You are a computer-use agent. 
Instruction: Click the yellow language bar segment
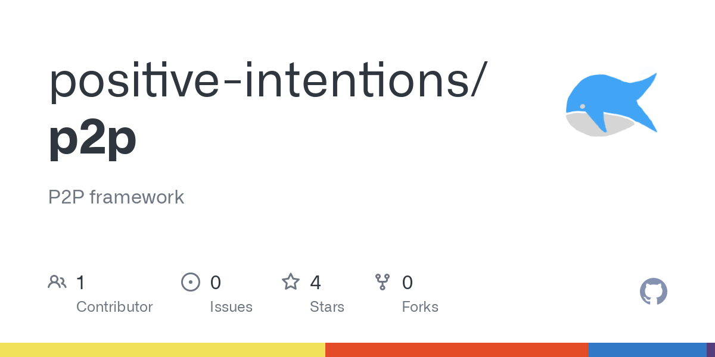pyautogui.click(x=162, y=350)
